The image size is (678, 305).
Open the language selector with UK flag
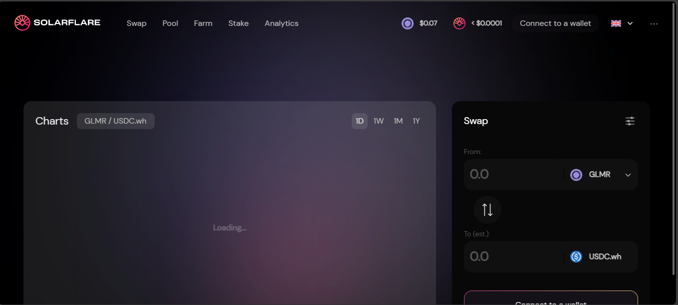click(622, 23)
